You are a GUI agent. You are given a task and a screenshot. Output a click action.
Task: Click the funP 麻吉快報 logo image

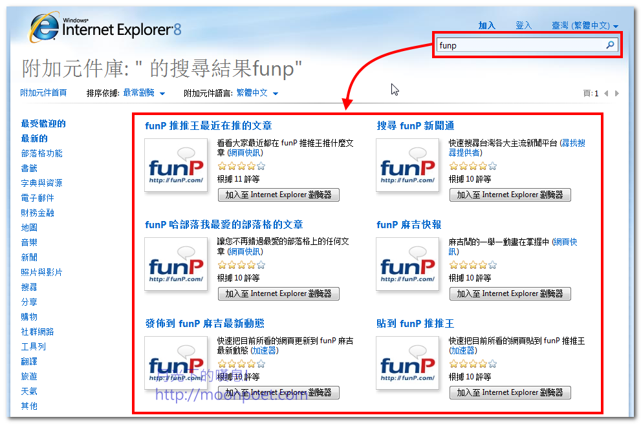[x=407, y=264]
